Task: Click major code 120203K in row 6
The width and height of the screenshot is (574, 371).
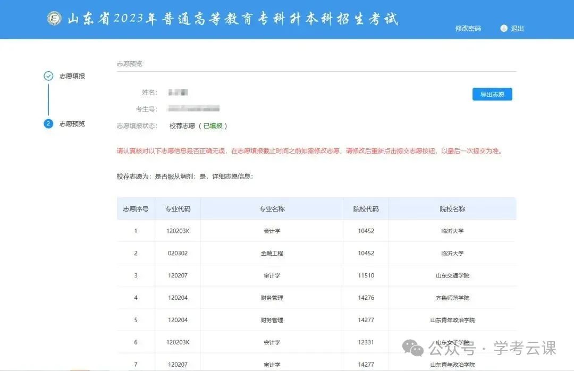Action: [x=178, y=342]
